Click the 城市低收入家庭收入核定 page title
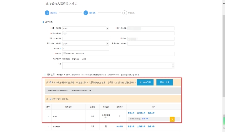The height and width of the screenshot is (132, 225). click(61, 4)
